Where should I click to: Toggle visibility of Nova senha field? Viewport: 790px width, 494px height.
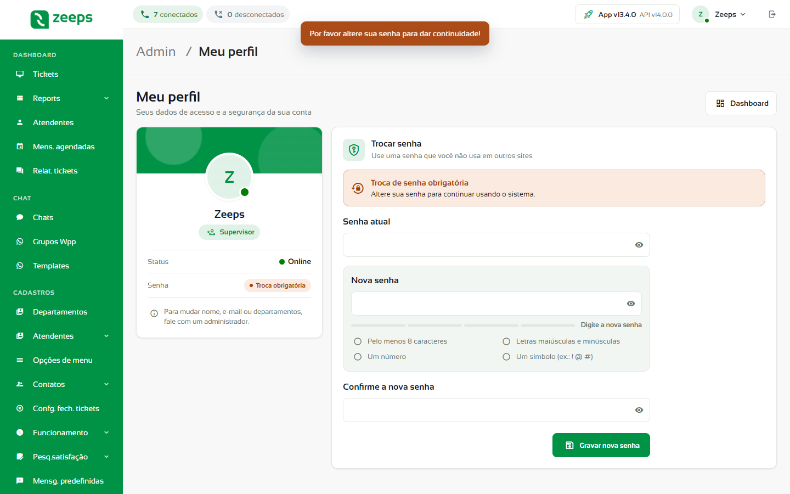tap(631, 304)
